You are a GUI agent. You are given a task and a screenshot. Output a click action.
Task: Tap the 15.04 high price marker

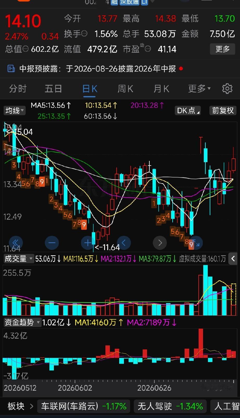pos(20,132)
